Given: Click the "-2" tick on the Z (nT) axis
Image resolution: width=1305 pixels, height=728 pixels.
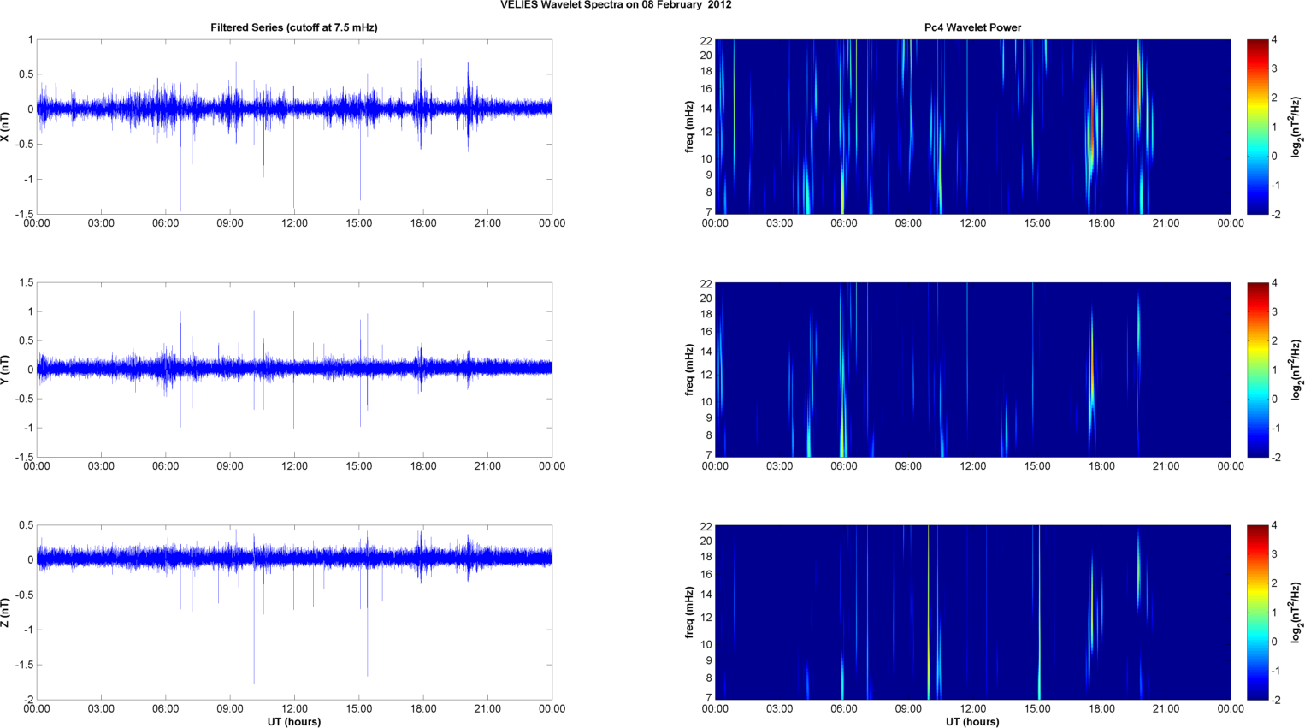Looking at the screenshot, I should pos(28,700).
